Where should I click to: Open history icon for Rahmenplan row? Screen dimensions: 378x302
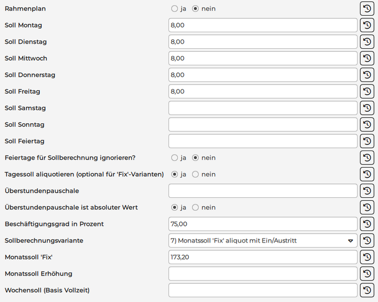coord(367,9)
